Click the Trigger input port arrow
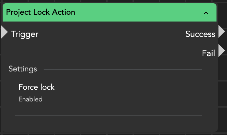Screen dimensions: 227x135 pos(4,32)
